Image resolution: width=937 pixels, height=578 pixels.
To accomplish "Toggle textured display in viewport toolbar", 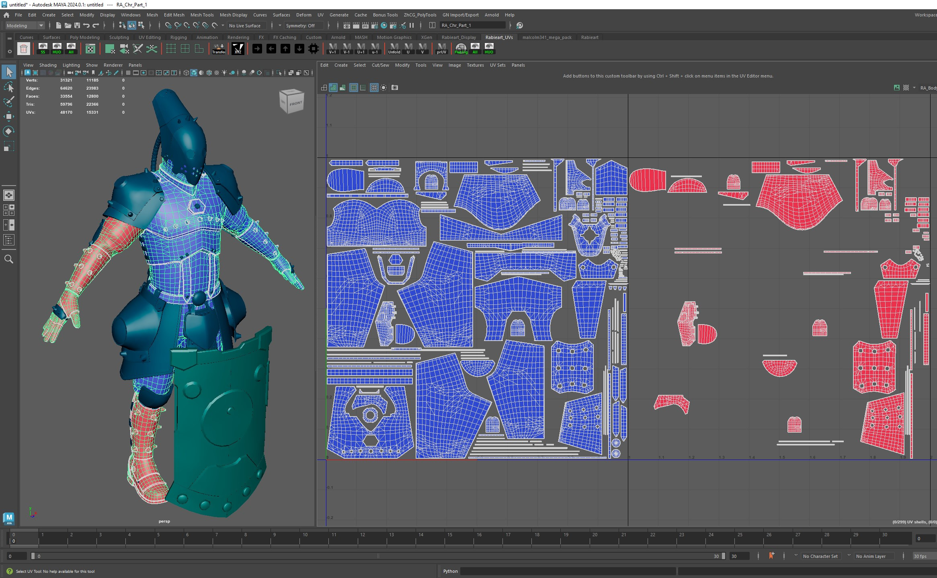I will tap(217, 73).
